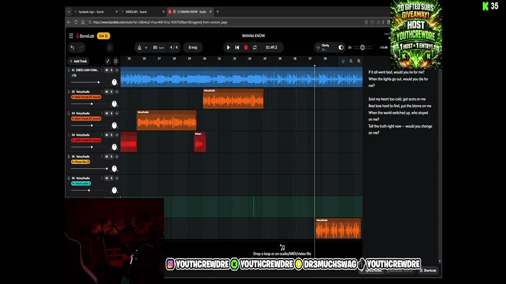Expand track 02 options chevron
Image resolution: width=506 pixels, height=284 pixels.
117,92
